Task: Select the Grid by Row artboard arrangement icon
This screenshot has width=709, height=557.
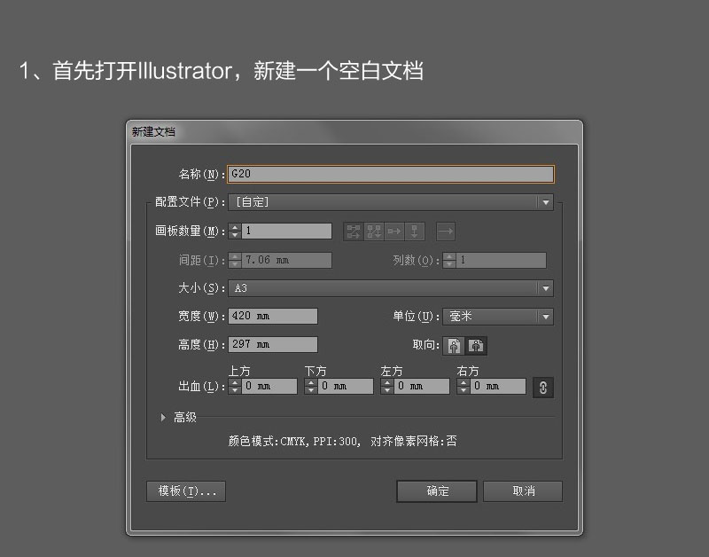Action: point(353,231)
